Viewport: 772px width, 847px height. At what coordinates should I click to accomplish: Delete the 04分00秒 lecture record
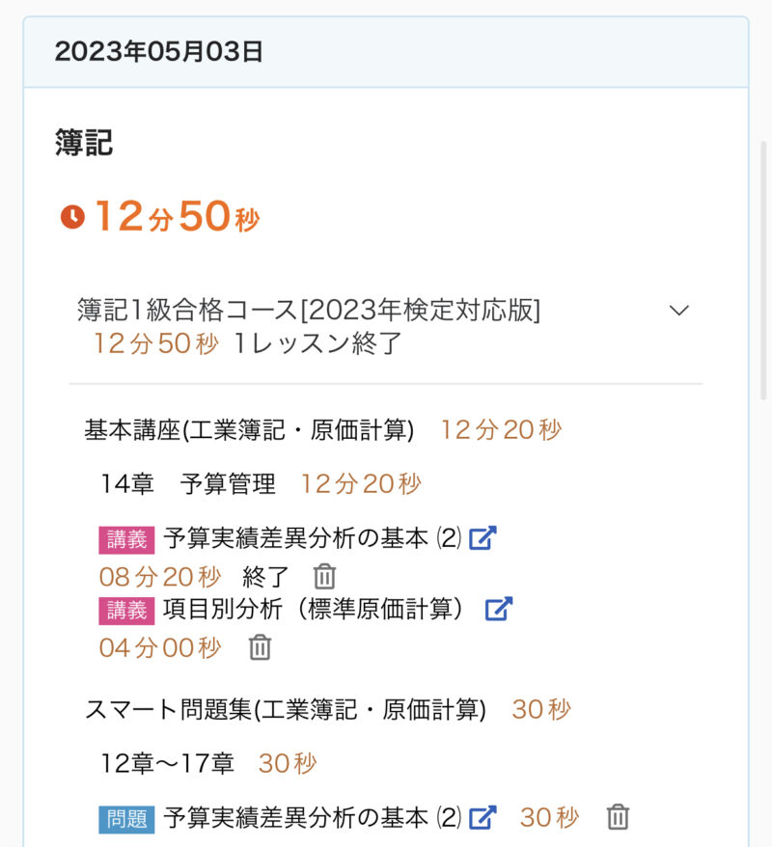pos(260,647)
